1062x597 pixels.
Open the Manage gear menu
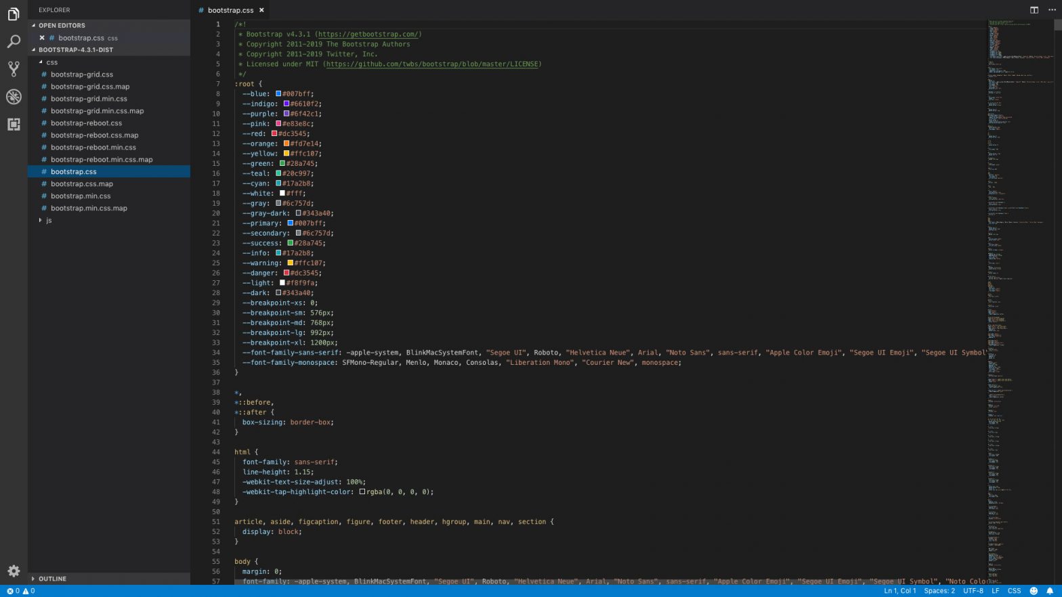point(14,571)
